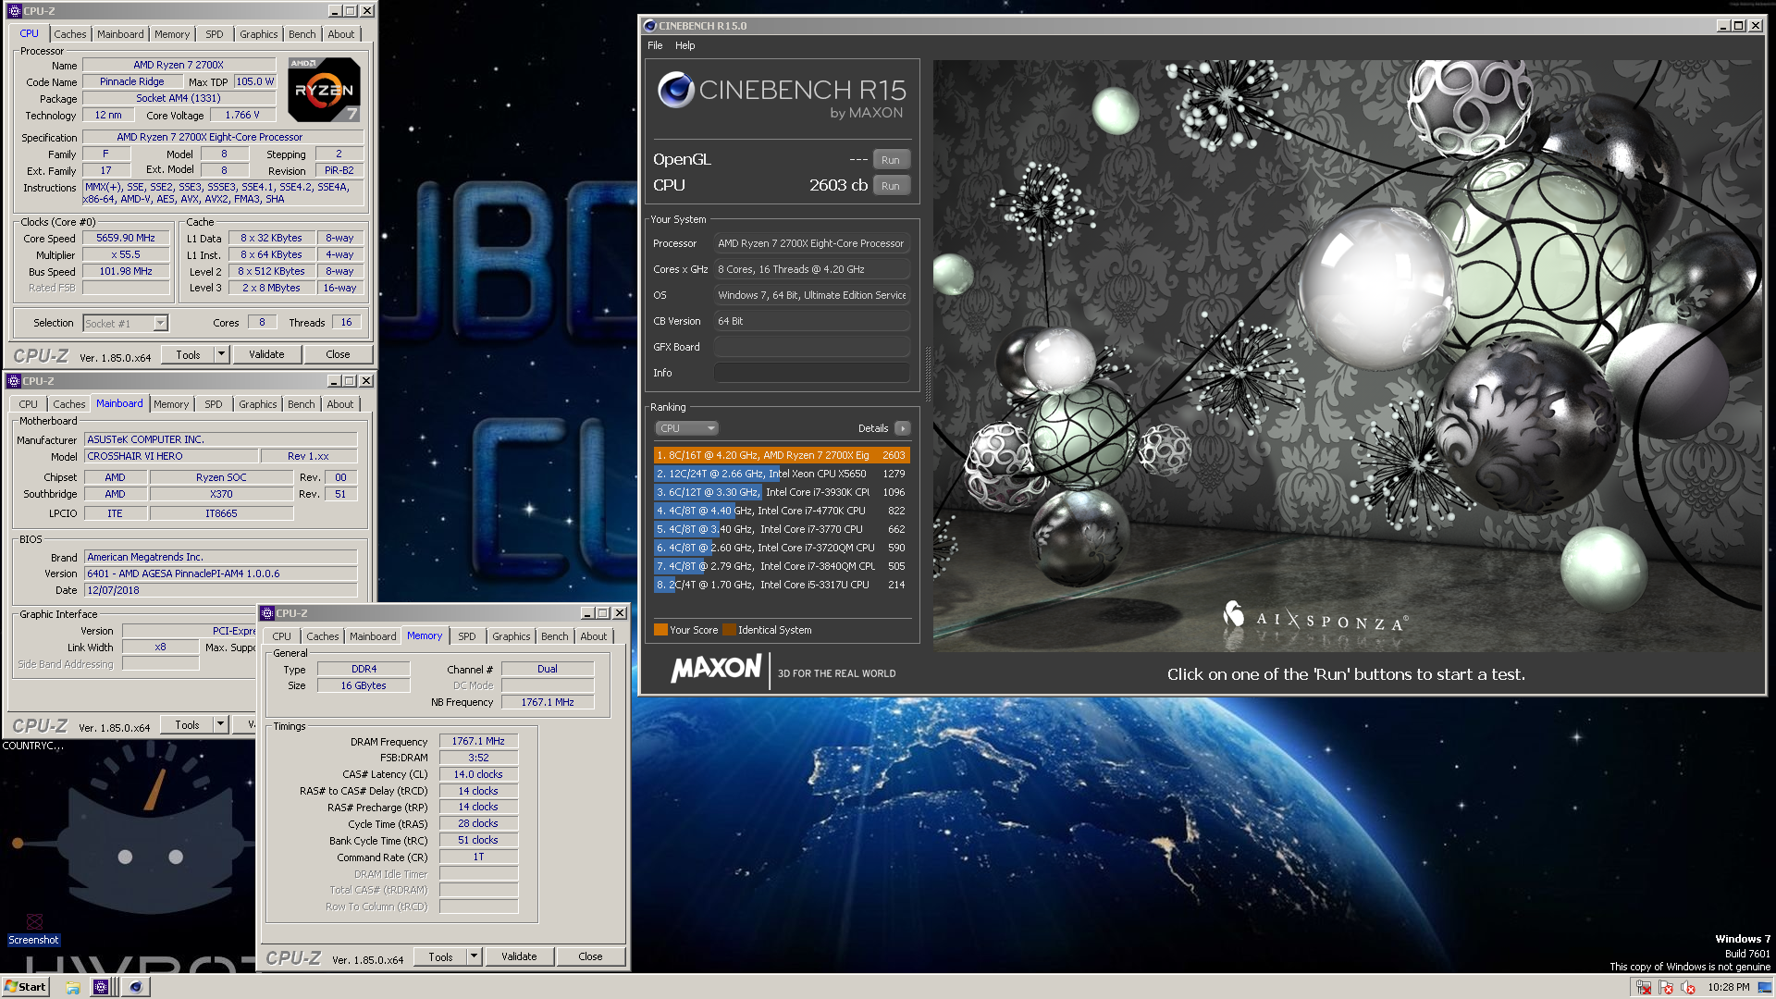Switch to CPU tab in Mainboard CPU-Z window
This screenshot has width=1776, height=999.
click(29, 404)
